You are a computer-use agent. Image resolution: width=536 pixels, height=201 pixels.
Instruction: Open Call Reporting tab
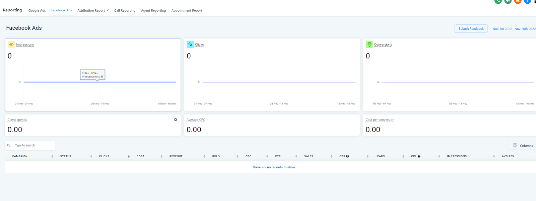[125, 10]
